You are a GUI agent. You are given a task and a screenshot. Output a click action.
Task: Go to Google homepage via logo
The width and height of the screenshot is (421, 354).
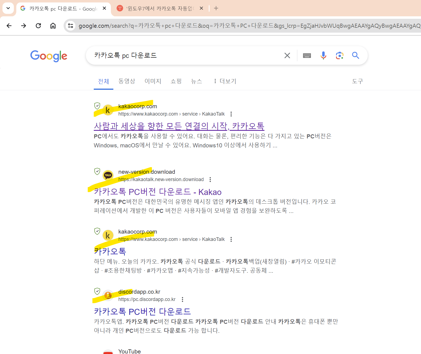pos(49,56)
